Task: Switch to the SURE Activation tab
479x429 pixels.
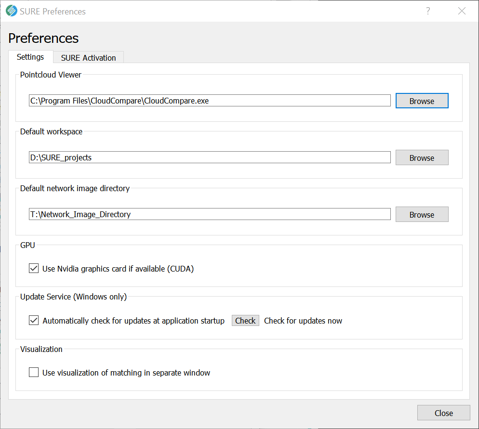Action: tap(88, 58)
